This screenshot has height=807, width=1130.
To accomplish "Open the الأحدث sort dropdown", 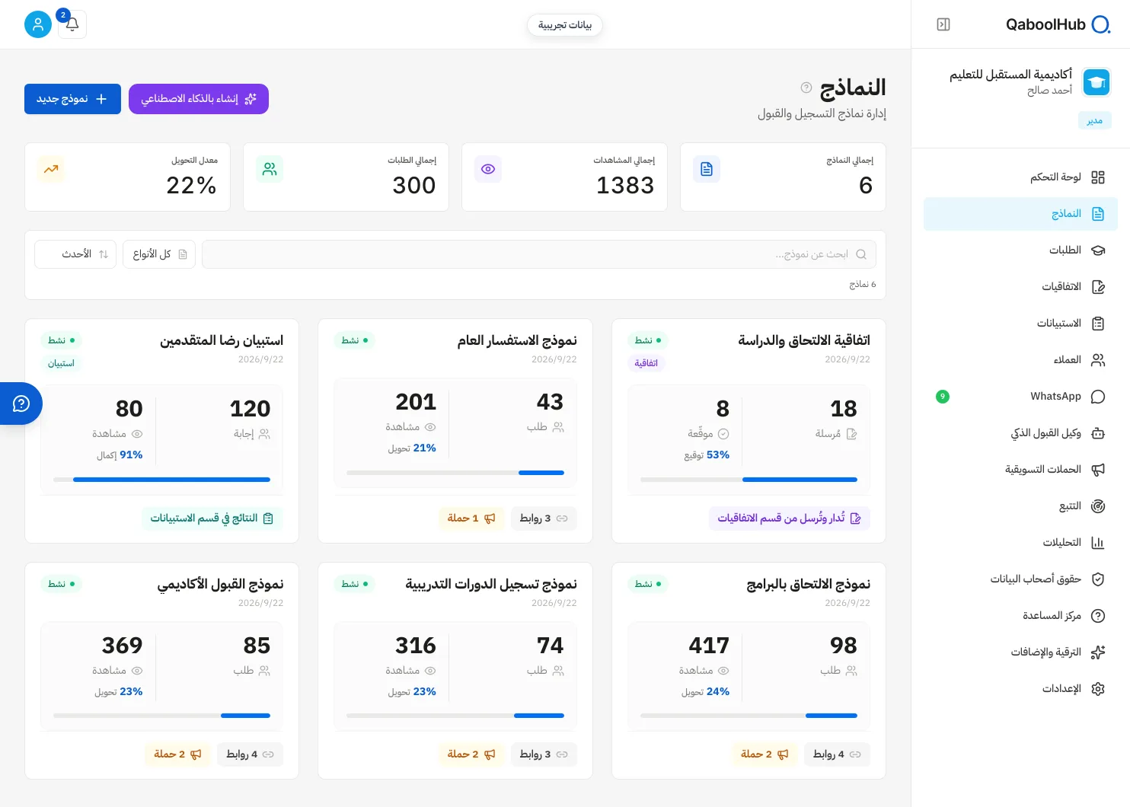I will [75, 254].
